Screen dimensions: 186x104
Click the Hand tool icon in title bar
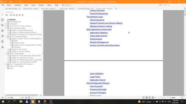20,2
